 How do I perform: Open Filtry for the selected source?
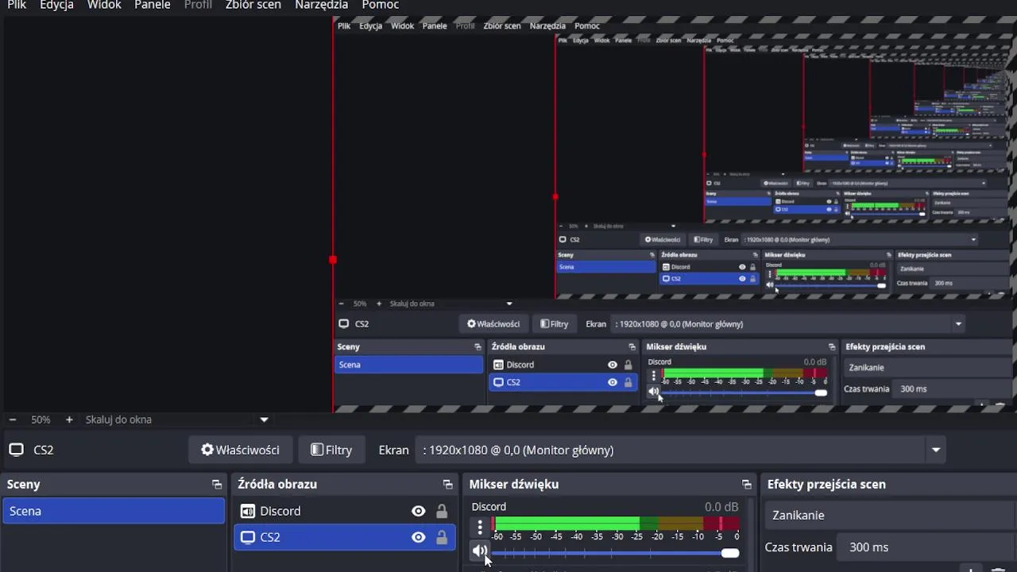pos(331,450)
